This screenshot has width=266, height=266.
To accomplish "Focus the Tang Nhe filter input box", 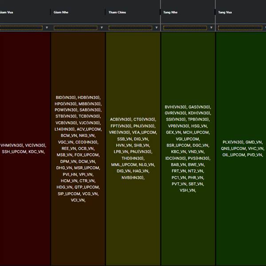I will tap(185, 28).
